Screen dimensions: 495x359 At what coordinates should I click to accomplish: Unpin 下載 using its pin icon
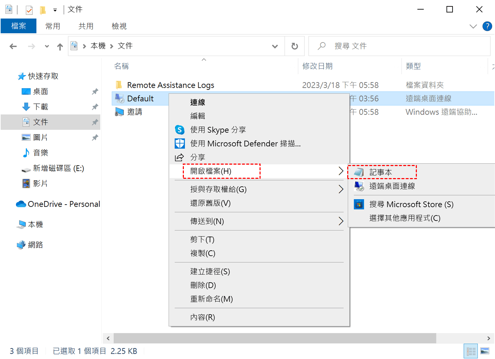pos(95,107)
